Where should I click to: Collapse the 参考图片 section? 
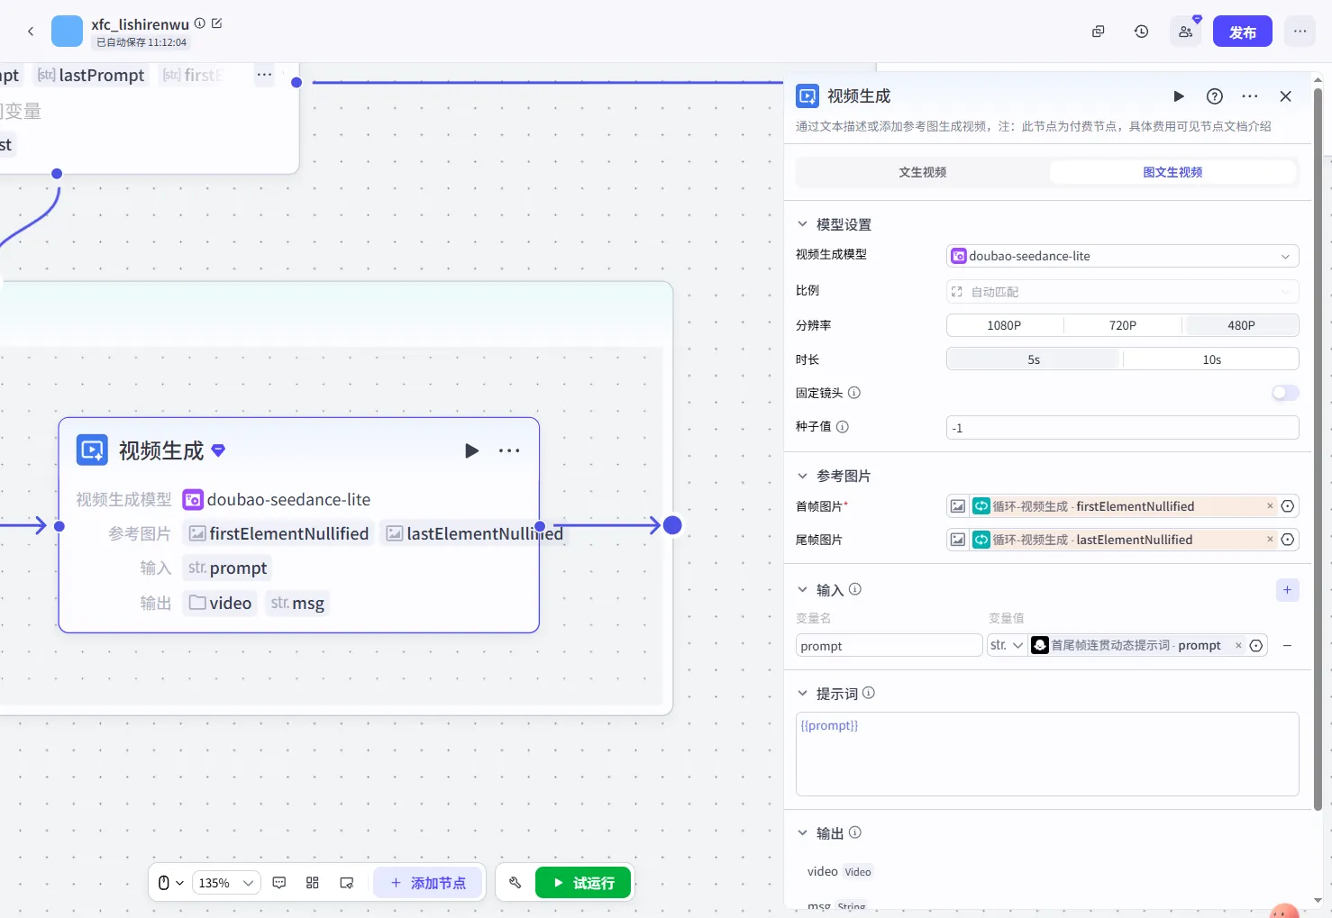coord(802,476)
